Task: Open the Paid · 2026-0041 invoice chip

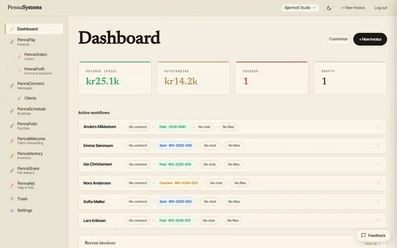Action: 172,127
